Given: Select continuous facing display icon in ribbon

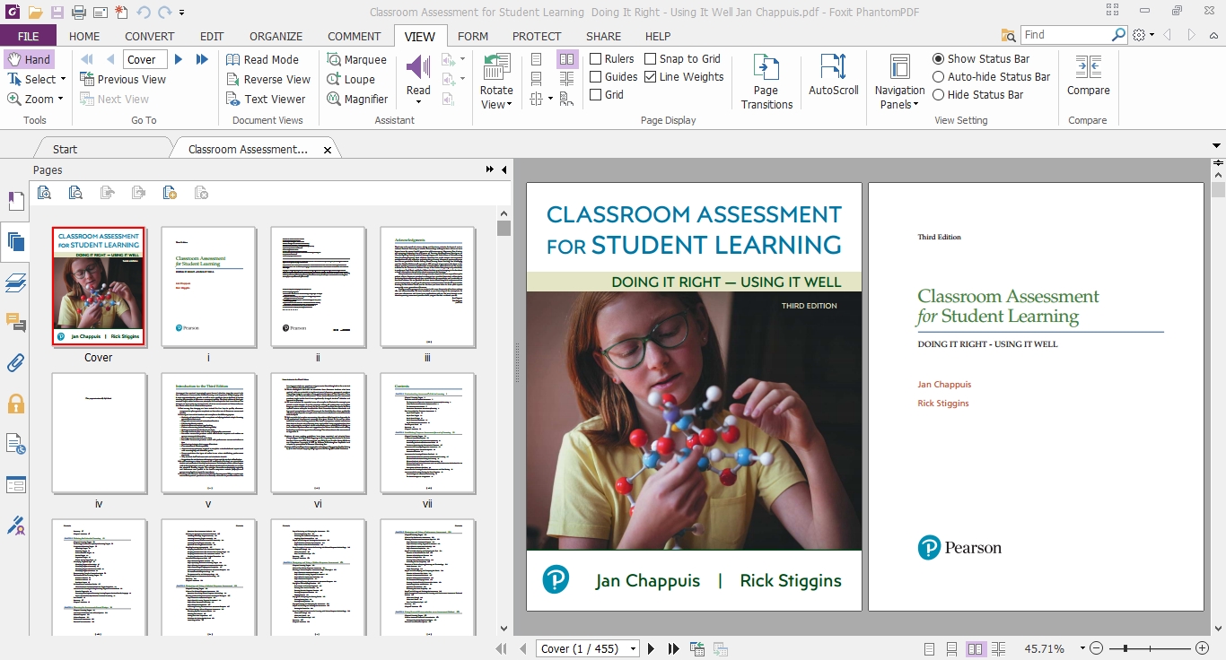Looking at the screenshot, I should coord(566,79).
